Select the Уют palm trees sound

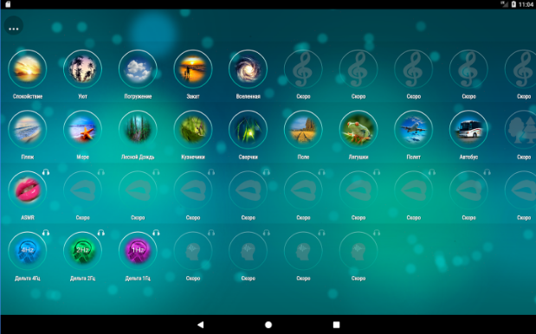[x=82, y=69]
